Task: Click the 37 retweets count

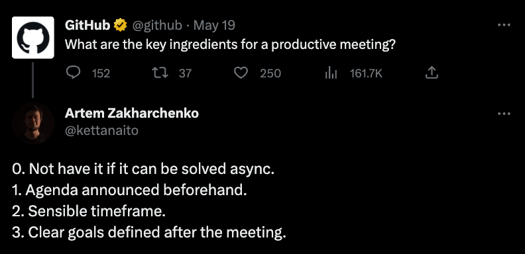Action: (185, 73)
